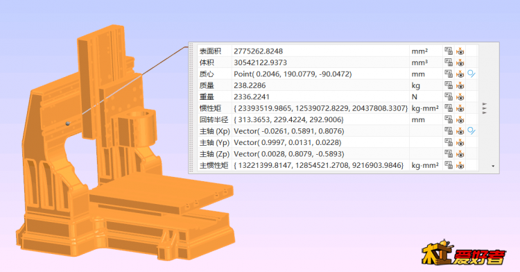Toggle the eye icon for 表面积
Image resolution: width=520 pixels, height=272 pixels.
pos(460,51)
